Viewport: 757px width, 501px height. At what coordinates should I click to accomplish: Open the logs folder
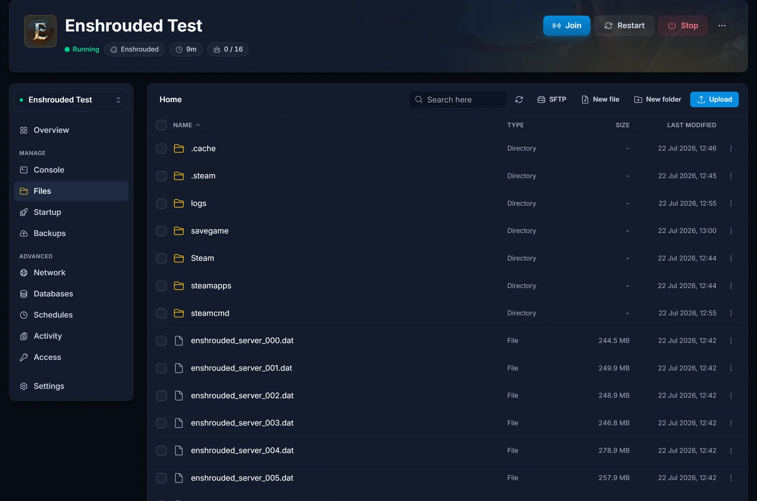(198, 203)
